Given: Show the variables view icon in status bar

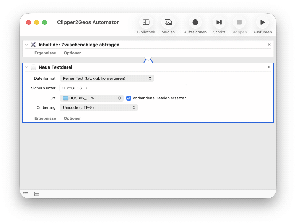Looking at the screenshot, I should coord(37,194).
